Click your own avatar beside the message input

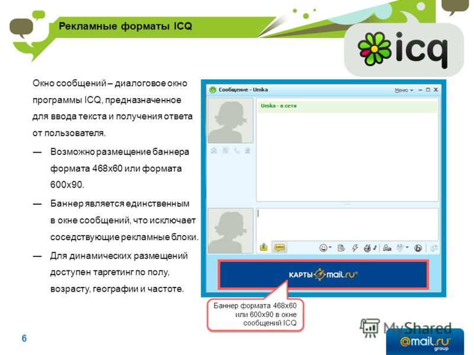coord(230,231)
